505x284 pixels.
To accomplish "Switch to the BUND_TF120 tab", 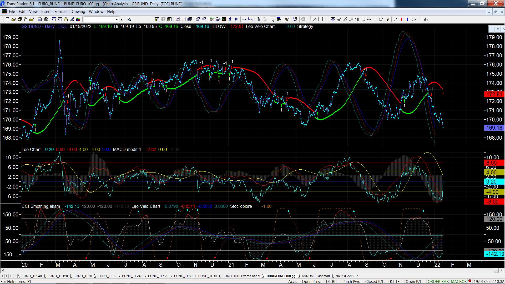I will point(158,276).
